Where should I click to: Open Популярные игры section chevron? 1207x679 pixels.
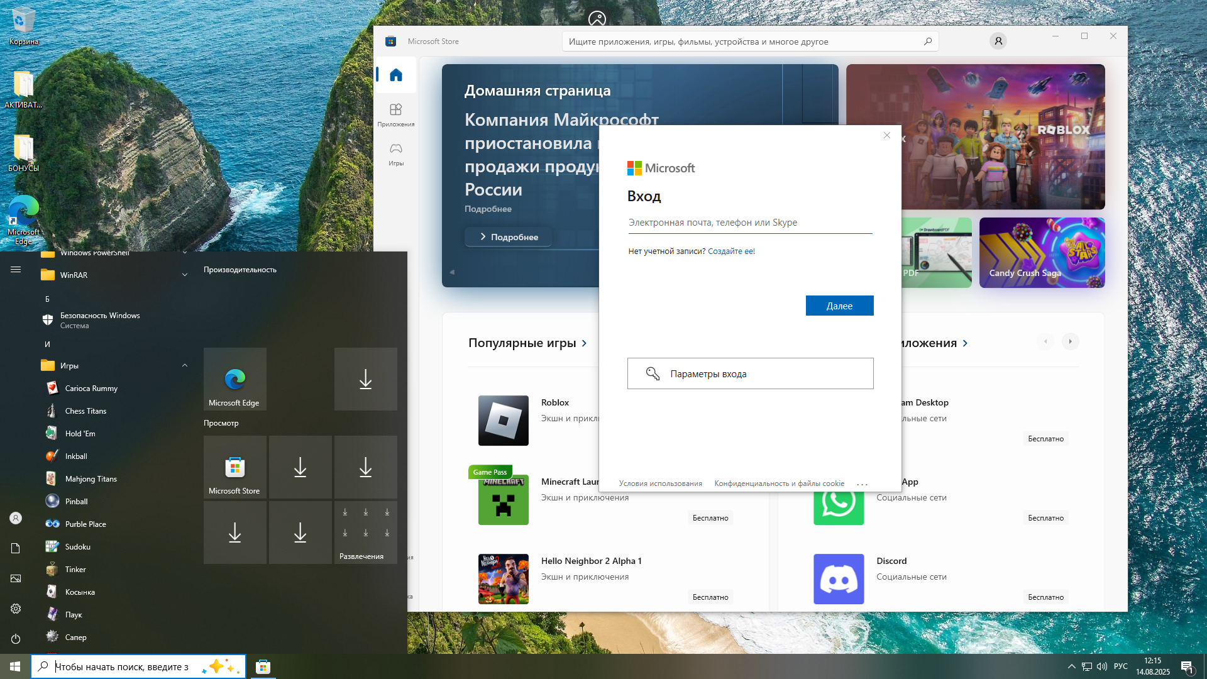click(x=584, y=343)
